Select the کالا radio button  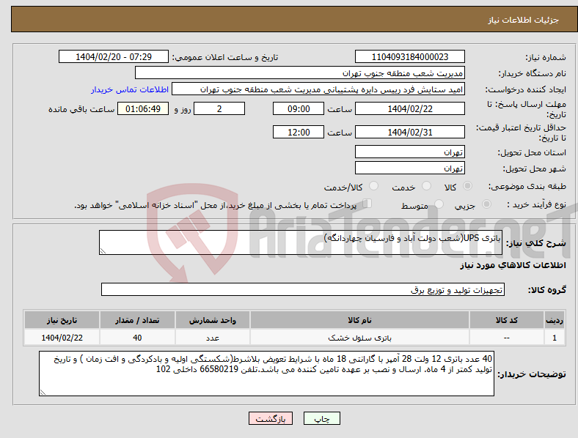tap(467, 186)
